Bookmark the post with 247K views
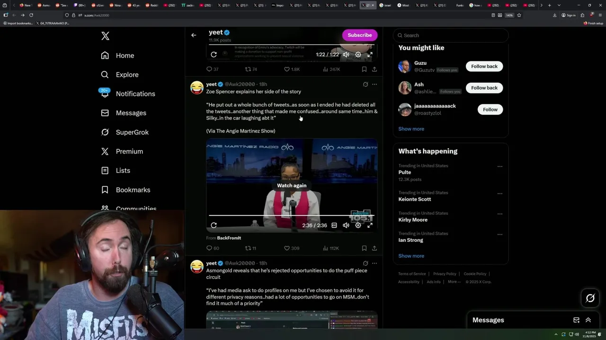 [364, 69]
